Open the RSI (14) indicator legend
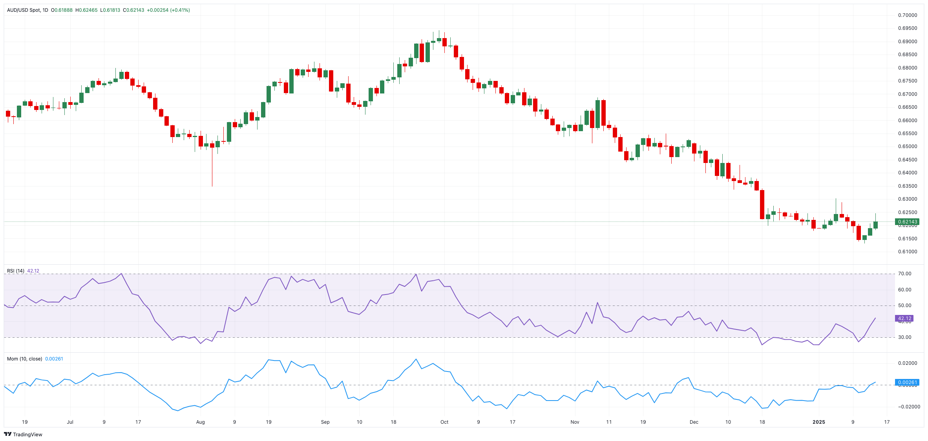 pos(16,271)
